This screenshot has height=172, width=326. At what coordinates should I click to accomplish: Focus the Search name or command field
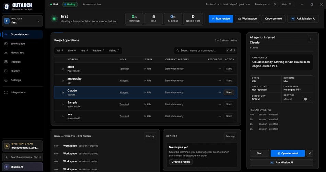tap(206, 51)
